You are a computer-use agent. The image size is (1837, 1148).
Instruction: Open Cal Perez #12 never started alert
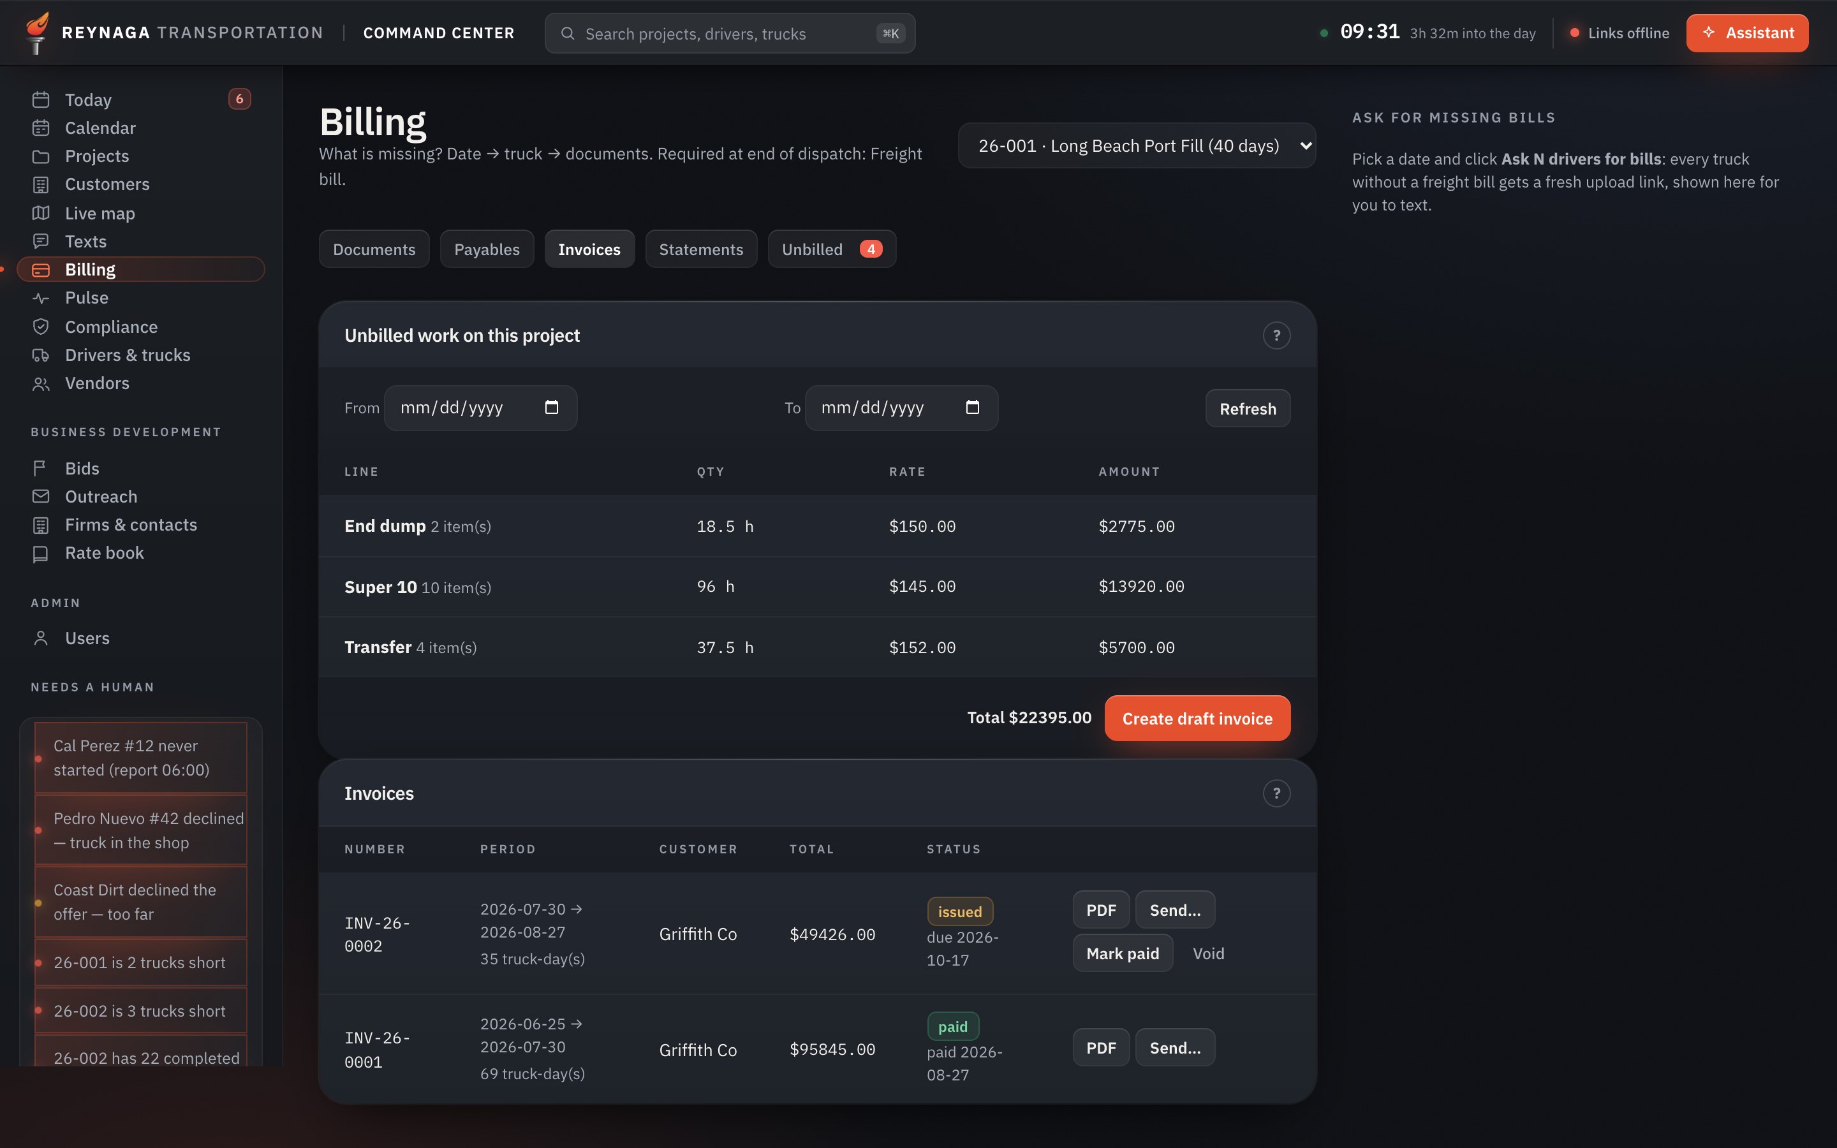point(140,758)
